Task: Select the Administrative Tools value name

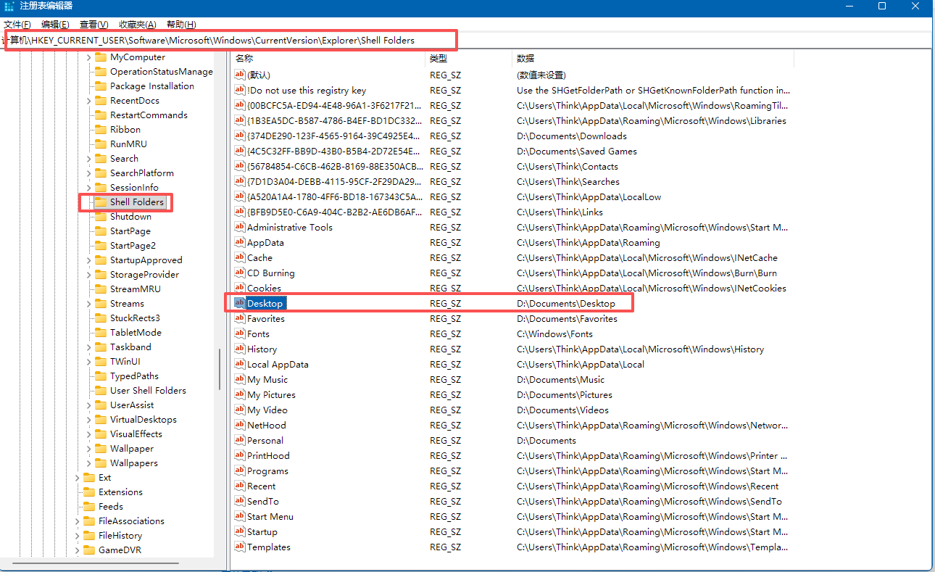Action: [x=290, y=227]
